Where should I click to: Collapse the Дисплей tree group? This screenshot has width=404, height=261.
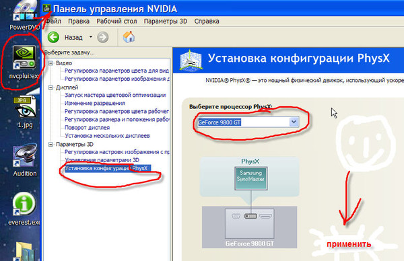point(50,87)
